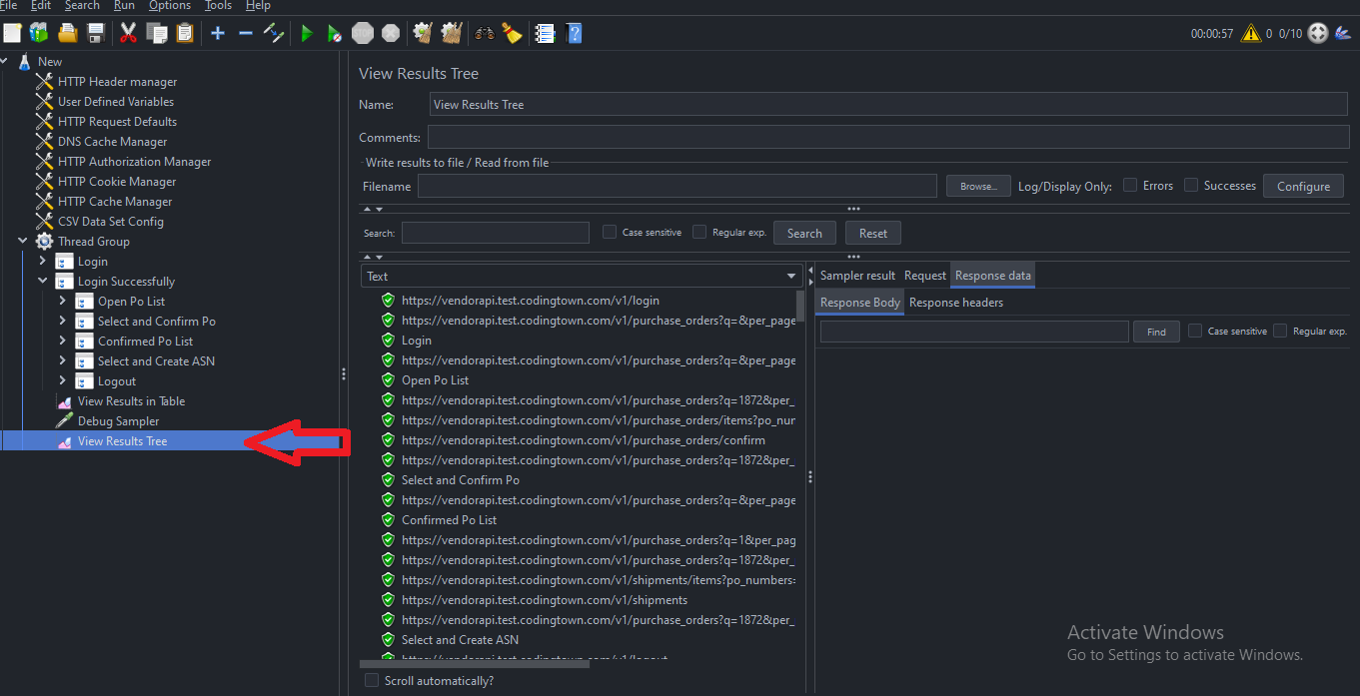Collapse the Thread Group node
This screenshot has height=696, width=1360.
point(22,242)
